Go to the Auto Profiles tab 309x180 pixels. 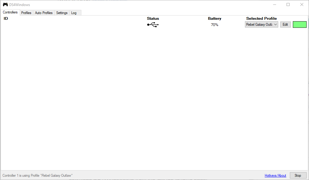click(44, 13)
